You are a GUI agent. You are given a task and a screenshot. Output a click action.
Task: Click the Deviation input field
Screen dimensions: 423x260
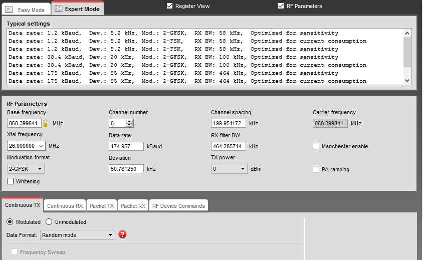click(x=126, y=169)
